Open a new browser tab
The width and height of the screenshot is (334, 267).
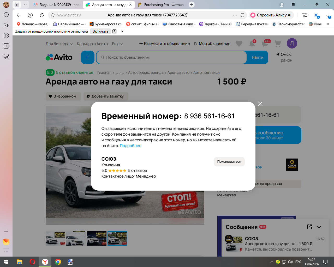click(192, 5)
